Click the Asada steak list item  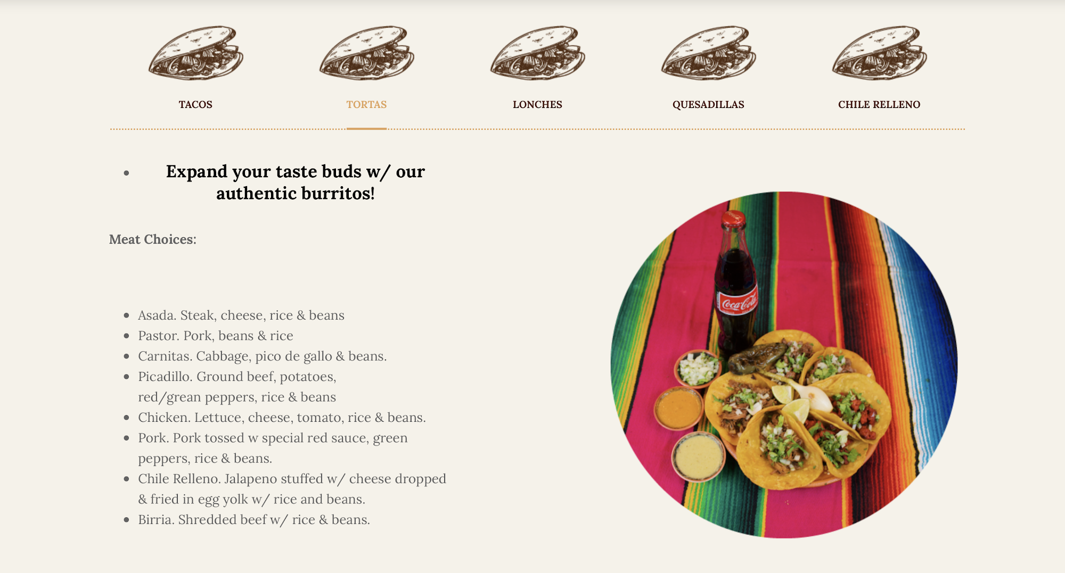241,315
